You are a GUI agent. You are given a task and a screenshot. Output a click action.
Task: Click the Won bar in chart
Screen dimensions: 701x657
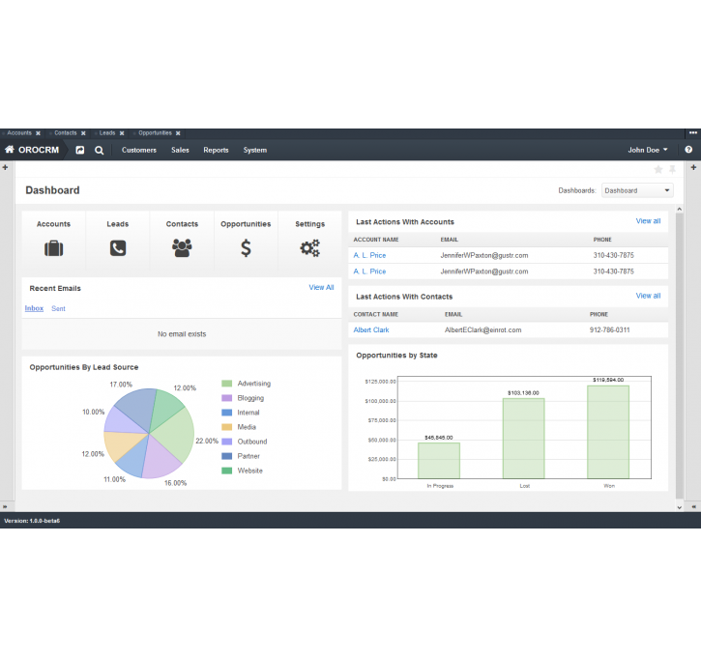[608, 431]
